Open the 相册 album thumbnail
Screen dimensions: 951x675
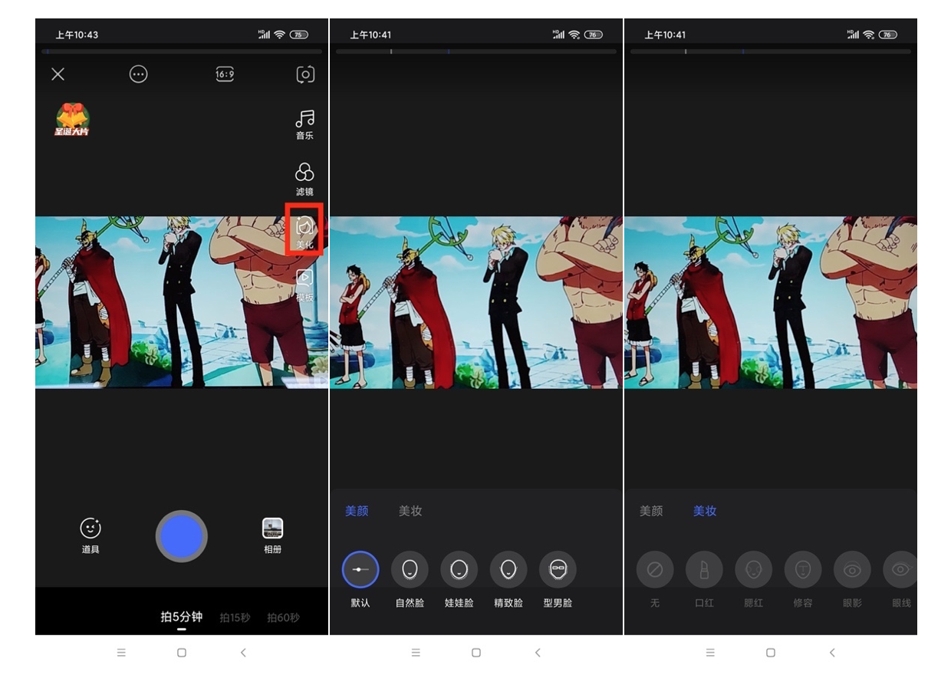coord(272,536)
